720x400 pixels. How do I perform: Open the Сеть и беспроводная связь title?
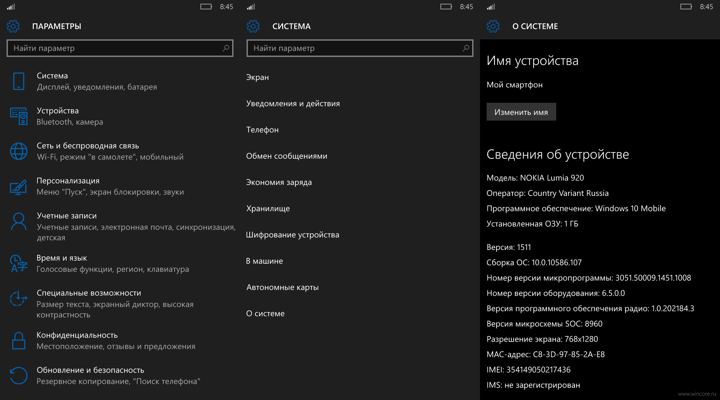pyautogui.click(x=88, y=146)
